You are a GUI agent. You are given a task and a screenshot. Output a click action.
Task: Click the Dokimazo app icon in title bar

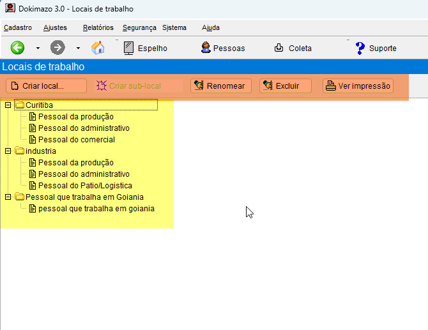[10, 8]
